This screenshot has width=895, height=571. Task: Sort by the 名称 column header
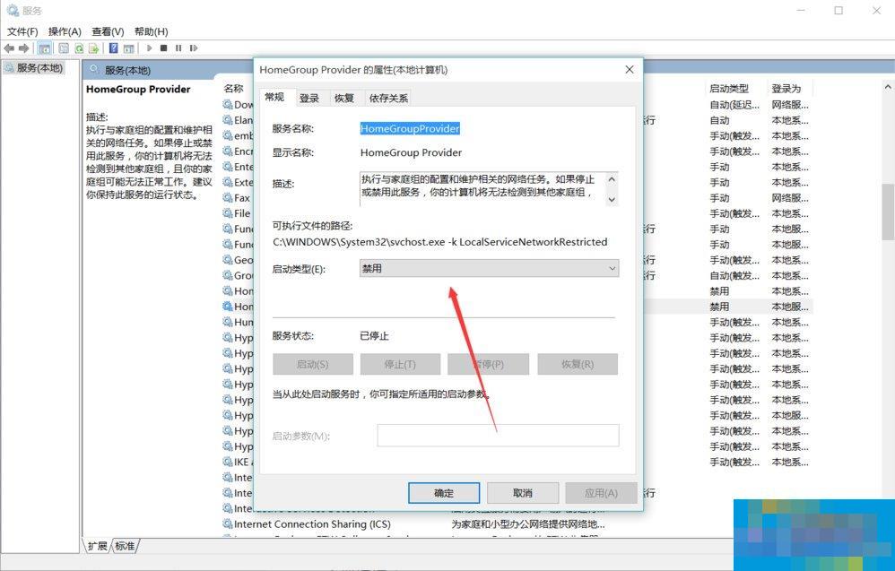[x=233, y=89]
